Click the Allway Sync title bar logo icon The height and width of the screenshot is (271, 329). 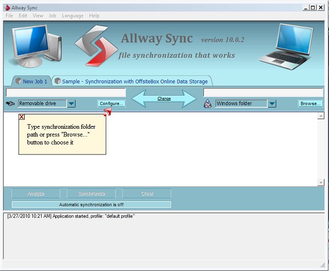pyautogui.click(x=7, y=8)
